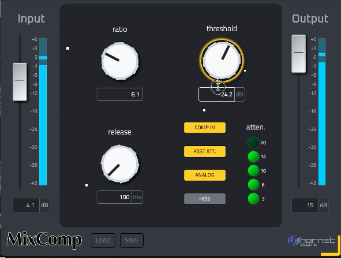The width and height of the screenshot is (341, 258).
Task: Click the "ratio" label text
Action: (120, 29)
